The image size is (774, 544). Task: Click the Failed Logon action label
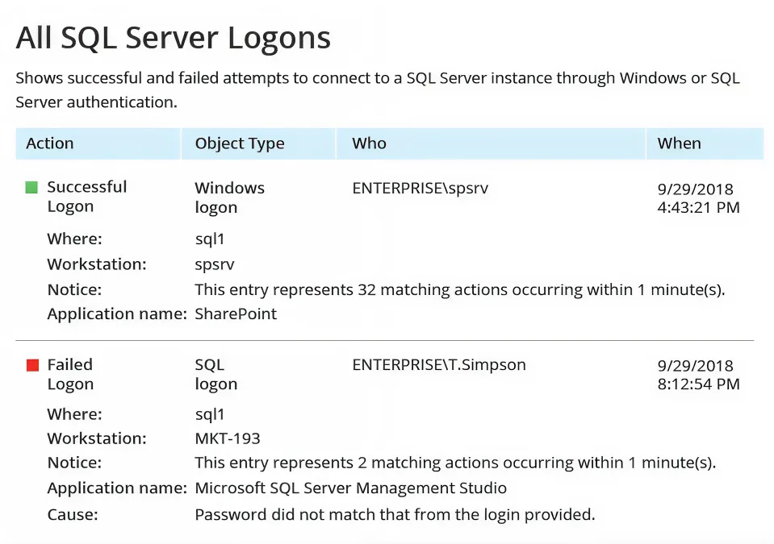pyautogui.click(x=70, y=375)
